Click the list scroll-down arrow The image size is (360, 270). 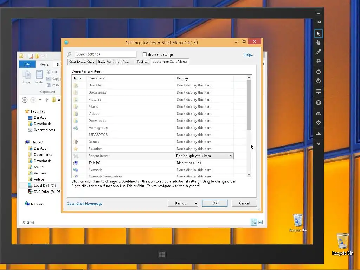coord(249,175)
